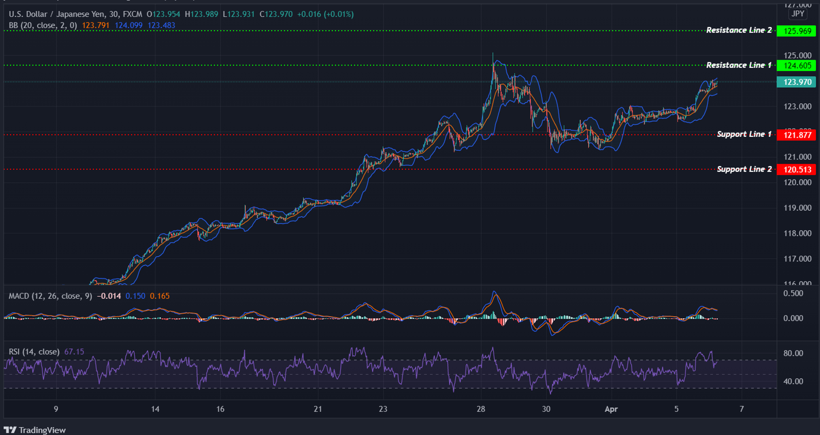Select the orange MACD signal value 0.165
Viewport: 820px width, 435px height.
[x=160, y=295]
